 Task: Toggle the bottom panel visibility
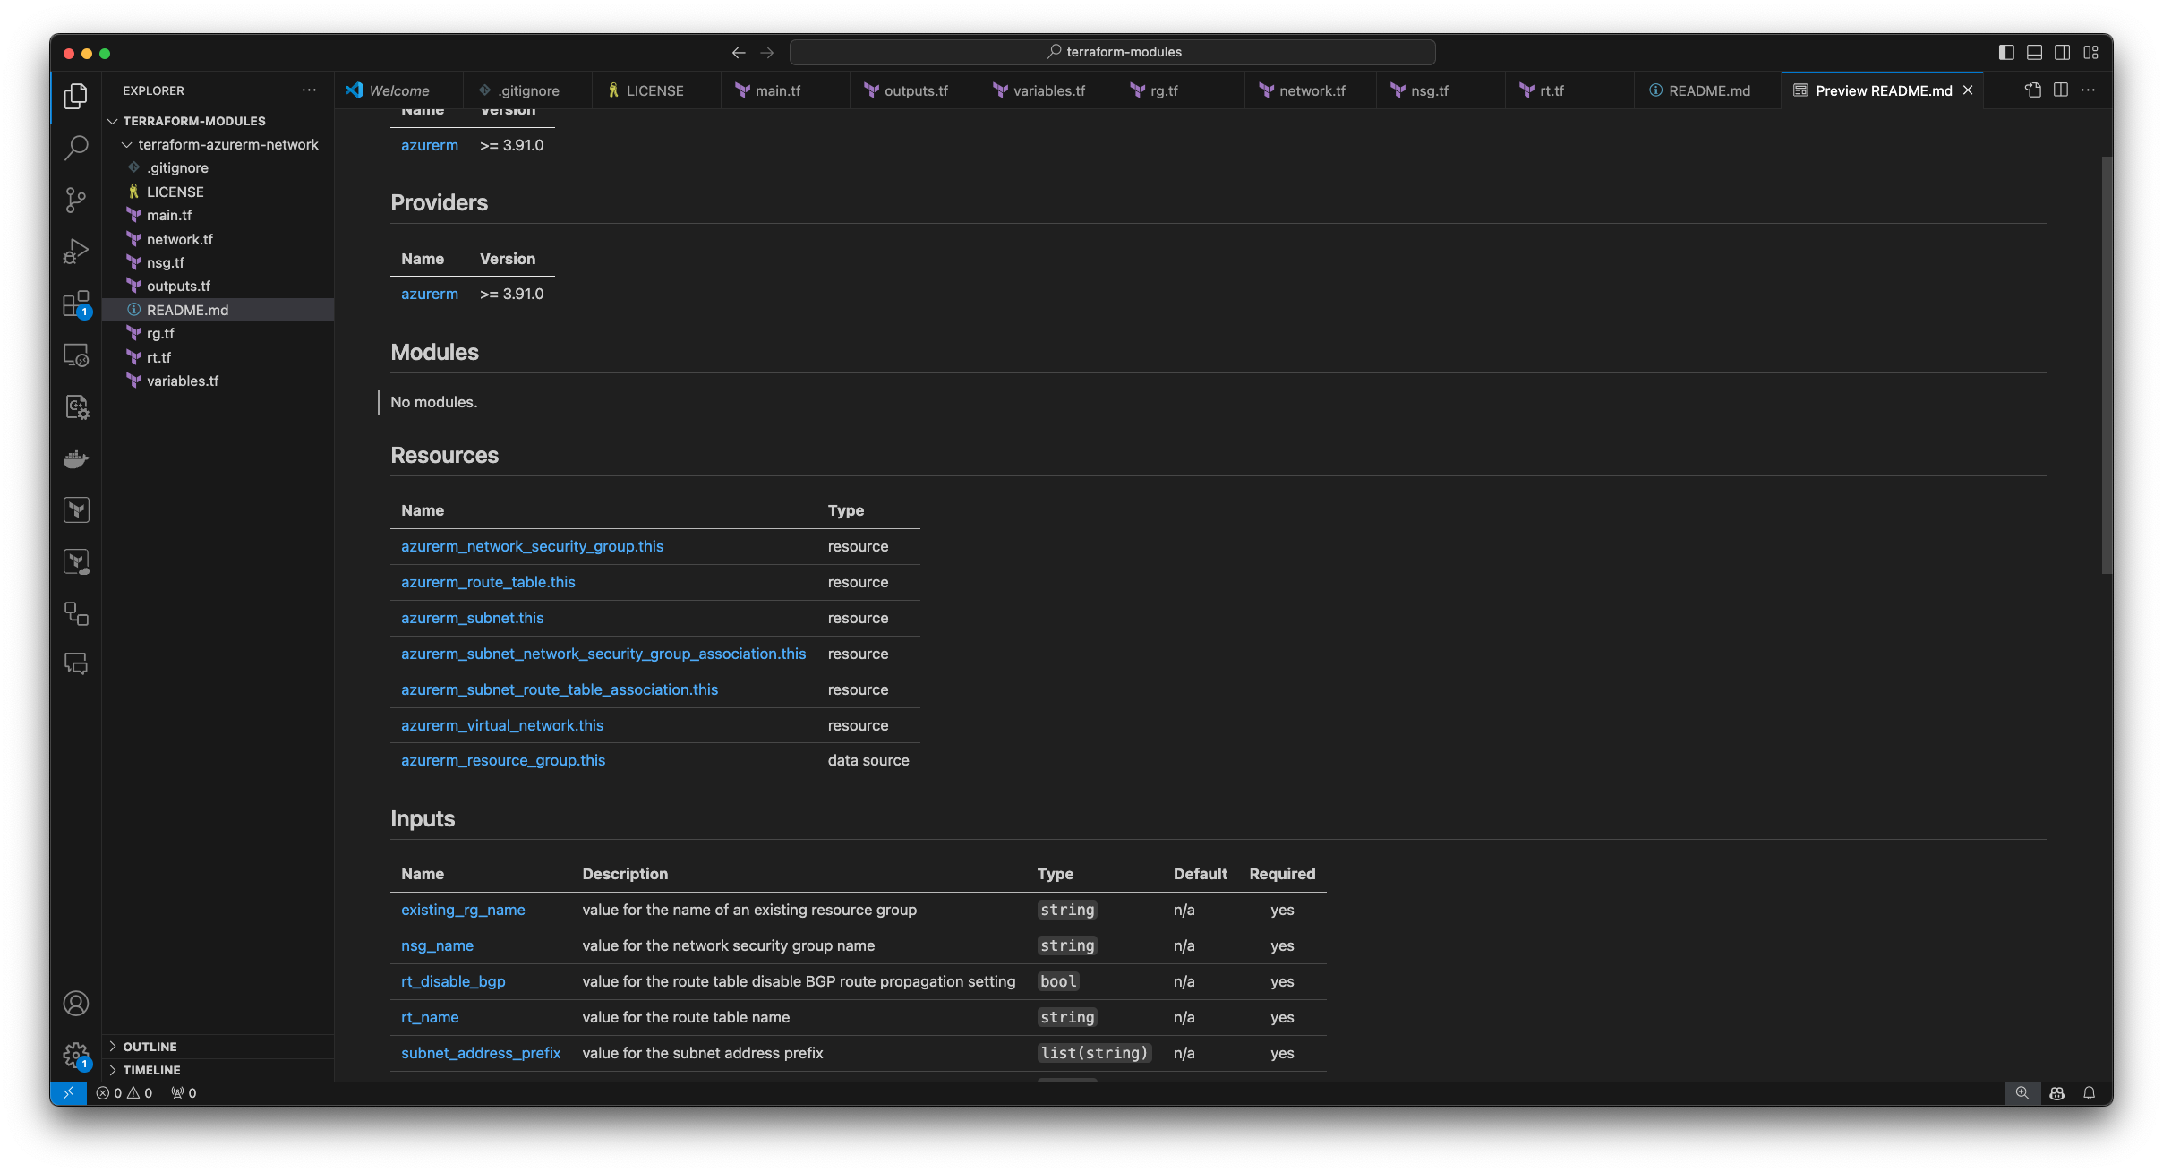(2034, 52)
